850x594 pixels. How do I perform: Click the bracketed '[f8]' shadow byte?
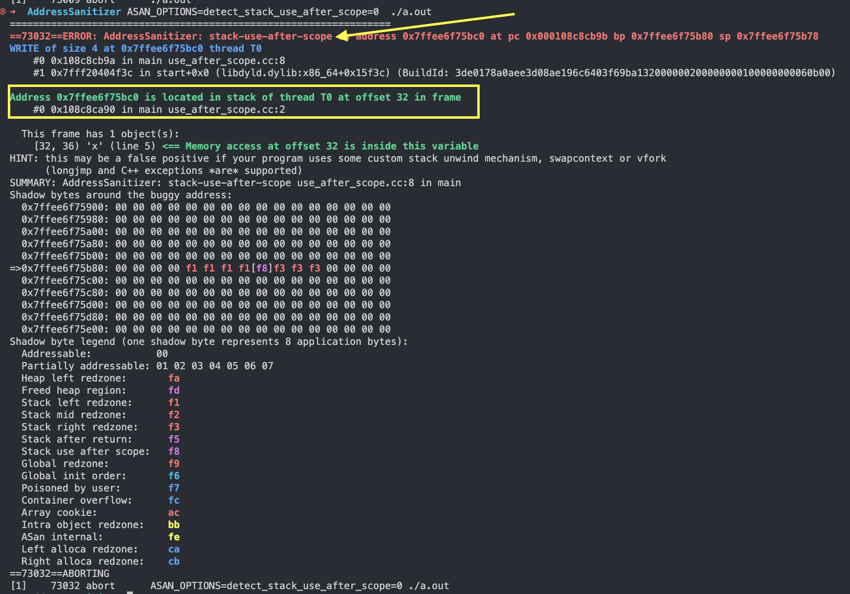point(262,268)
